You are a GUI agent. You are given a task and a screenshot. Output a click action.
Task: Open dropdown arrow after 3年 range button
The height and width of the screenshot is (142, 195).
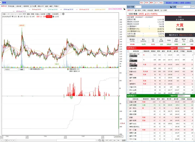(121, 140)
